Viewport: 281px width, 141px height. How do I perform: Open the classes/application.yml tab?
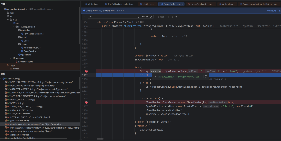(200, 4)
